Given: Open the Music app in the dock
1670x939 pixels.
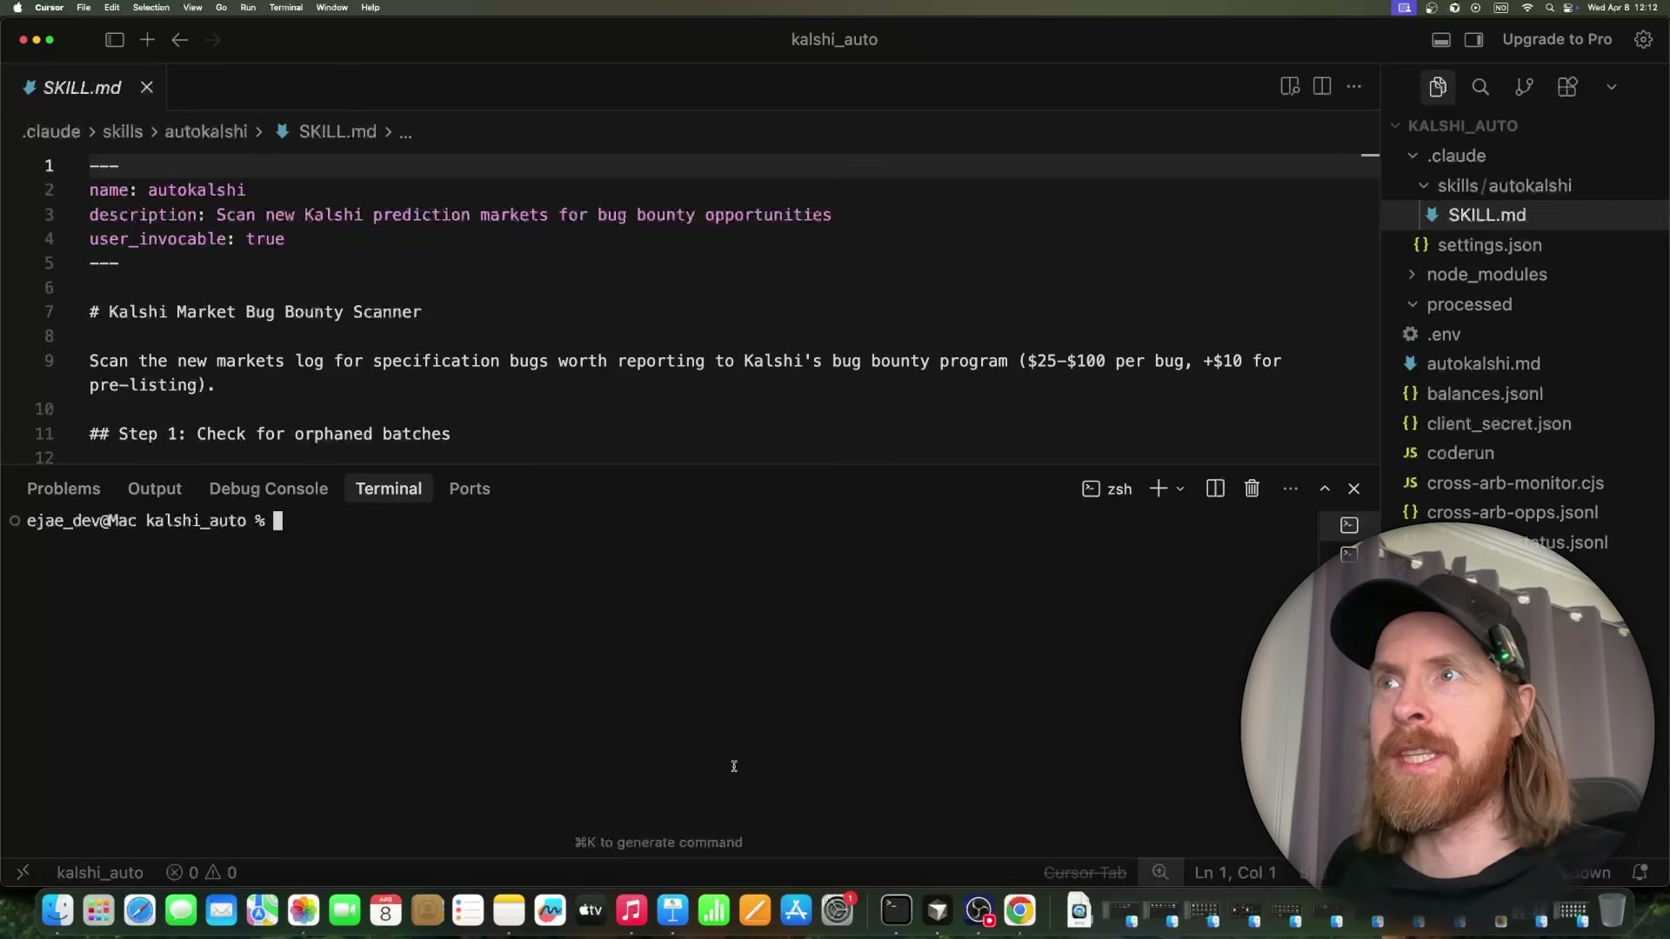Looking at the screenshot, I should coord(632,910).
